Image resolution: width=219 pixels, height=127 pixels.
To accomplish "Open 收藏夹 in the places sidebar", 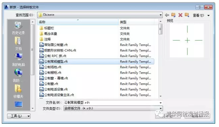I will point(18,91).
